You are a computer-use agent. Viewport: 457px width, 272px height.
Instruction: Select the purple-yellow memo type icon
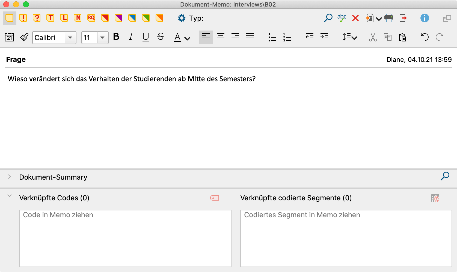118,18
